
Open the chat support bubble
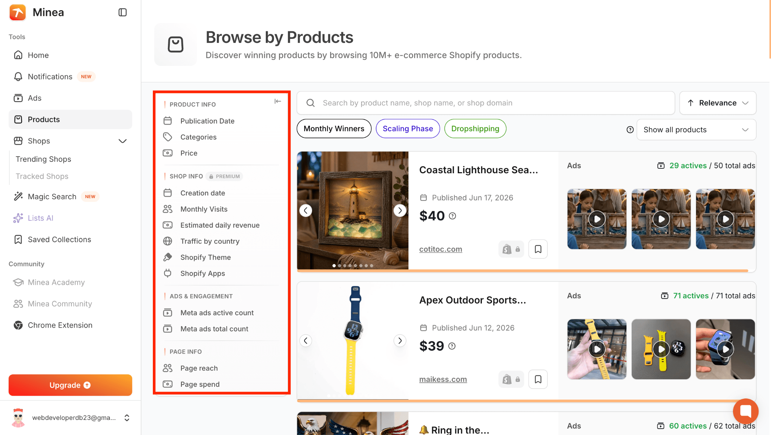tap(745, 411)
